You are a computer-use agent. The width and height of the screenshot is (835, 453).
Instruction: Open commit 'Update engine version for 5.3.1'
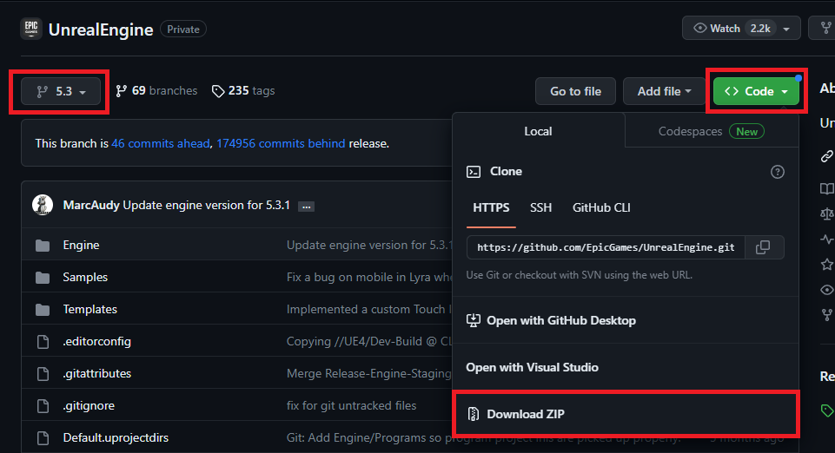[207, 205]
